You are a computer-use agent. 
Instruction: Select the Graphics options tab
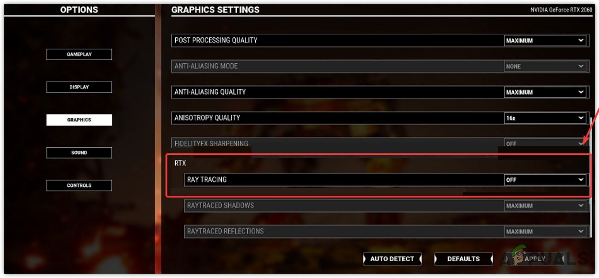(x=79, y=120)
